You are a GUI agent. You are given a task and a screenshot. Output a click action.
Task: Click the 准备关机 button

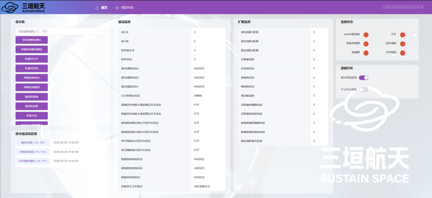click(x=32, y=115)
